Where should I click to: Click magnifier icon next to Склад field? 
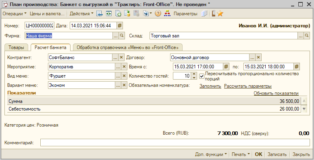307,35
